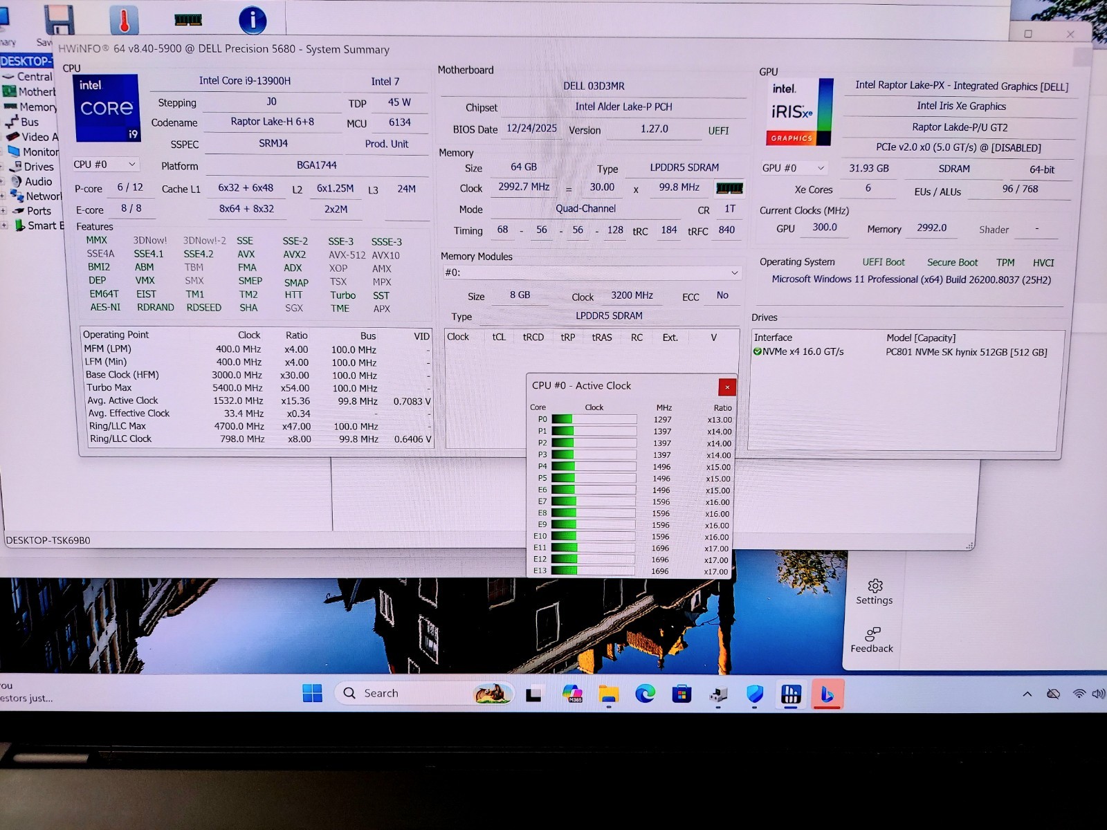Click the Intel Iris Xe graphics logo
Viewport: 1107px width, 830px height.
click(798, 111)
